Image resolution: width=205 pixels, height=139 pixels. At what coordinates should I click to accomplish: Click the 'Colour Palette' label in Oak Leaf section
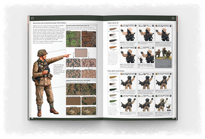(113, 26)
